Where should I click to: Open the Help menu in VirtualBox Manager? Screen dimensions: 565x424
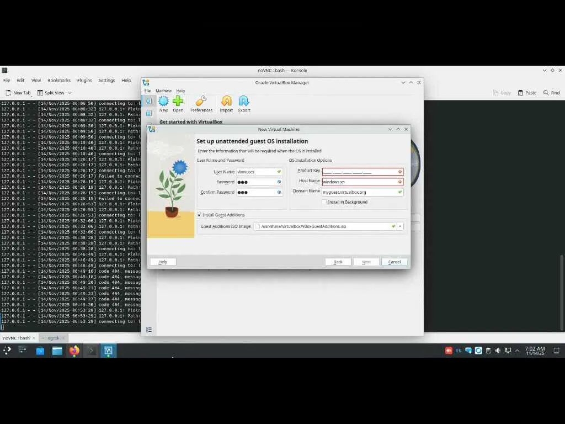click(x=180, y=91)
